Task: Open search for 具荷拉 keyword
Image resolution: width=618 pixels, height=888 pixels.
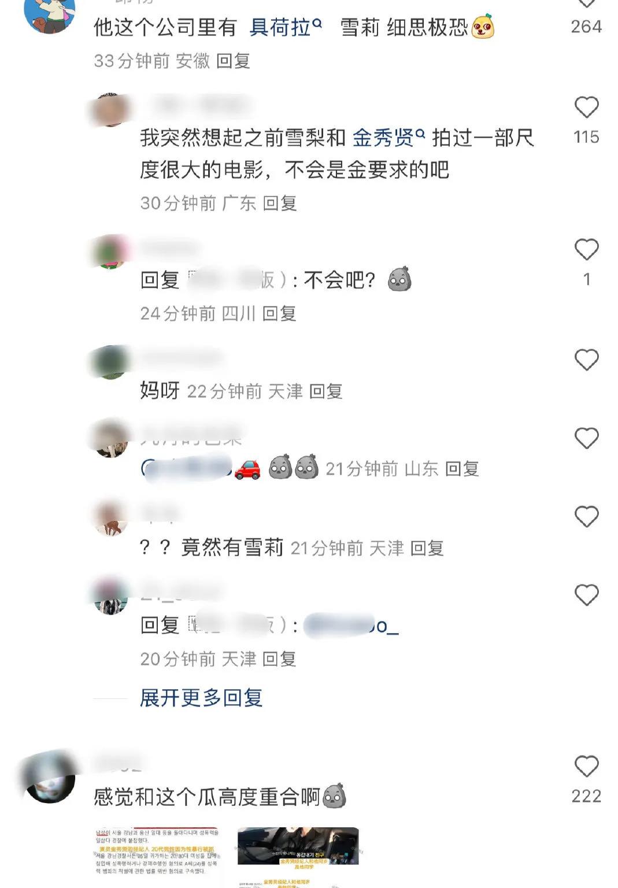Action: [286, 27]
